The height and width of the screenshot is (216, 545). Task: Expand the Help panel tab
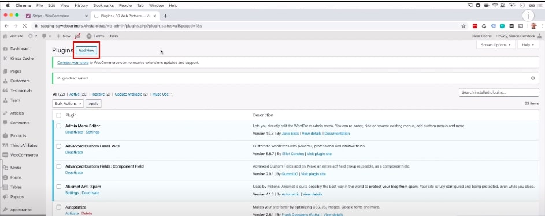point(528,45)
